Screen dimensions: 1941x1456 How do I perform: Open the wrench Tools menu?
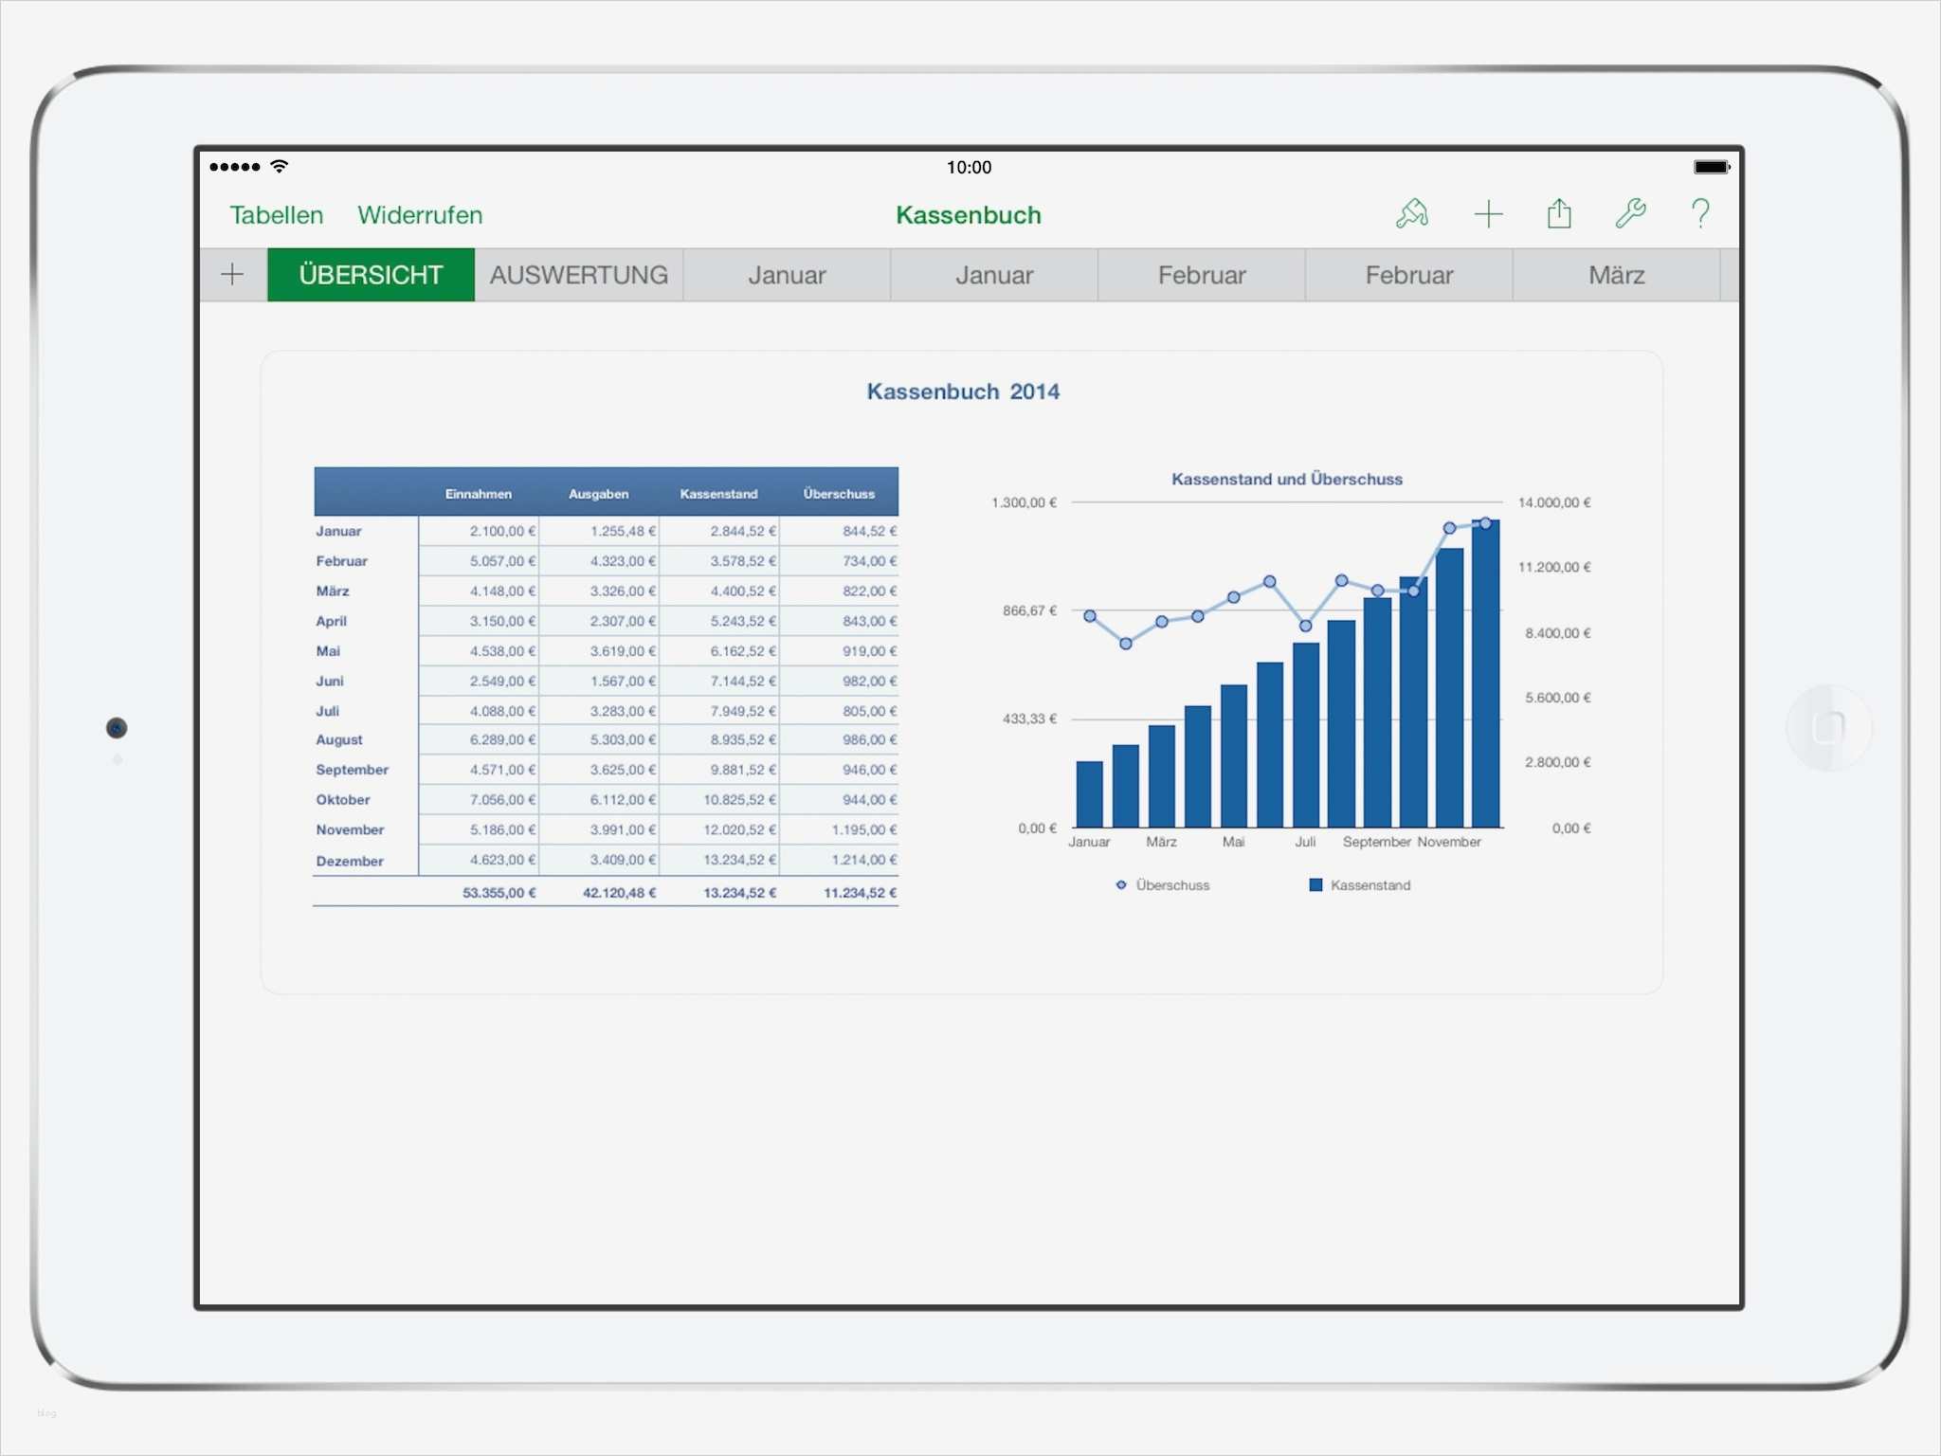(x=1630, y=214)
